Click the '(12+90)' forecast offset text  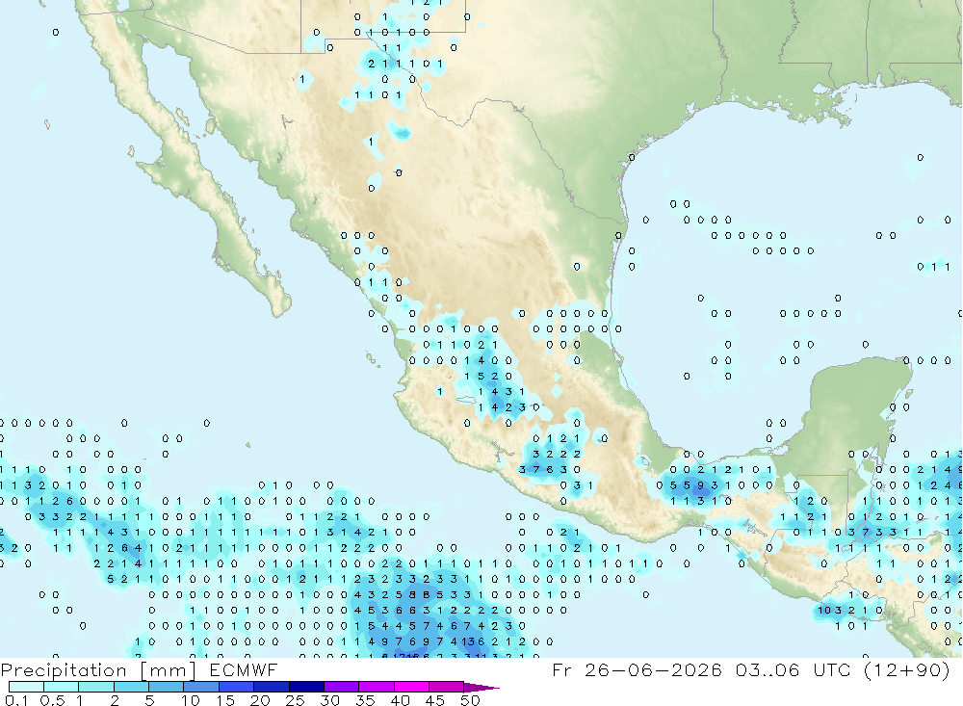click(907, 669)
